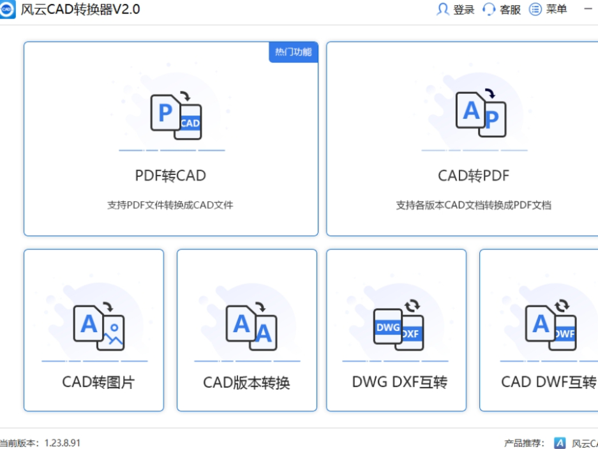The image size is (598, 449).
Task: Click the user avatar icon beside 登录
Action: click(442, 9)
